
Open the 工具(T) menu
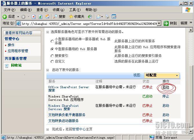(x=75, y=10)
